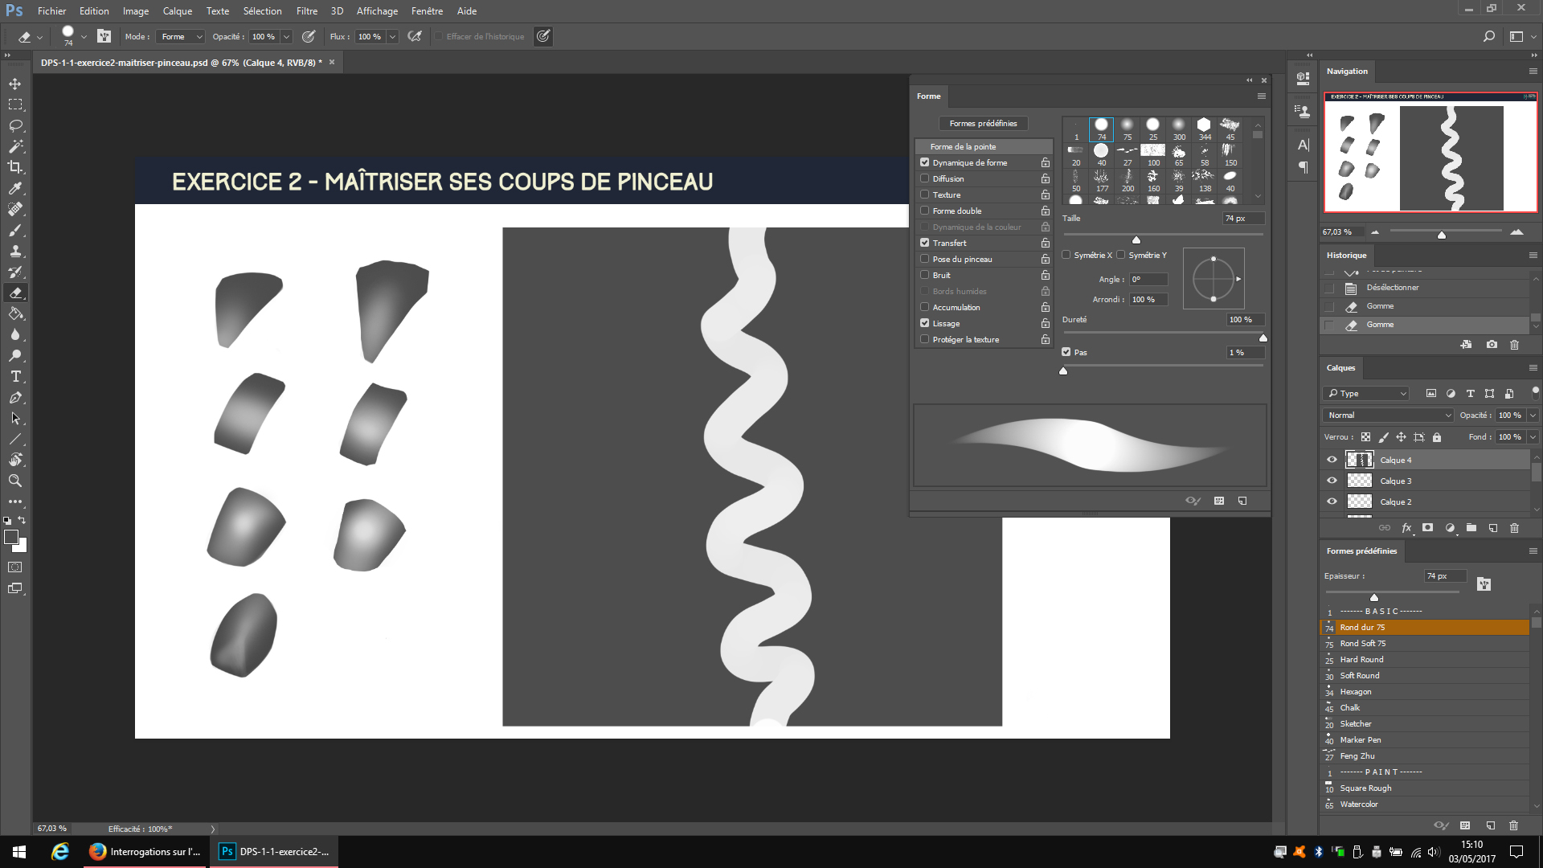
Task: Check the Symétrie X option
Action: coord(1066,255)
